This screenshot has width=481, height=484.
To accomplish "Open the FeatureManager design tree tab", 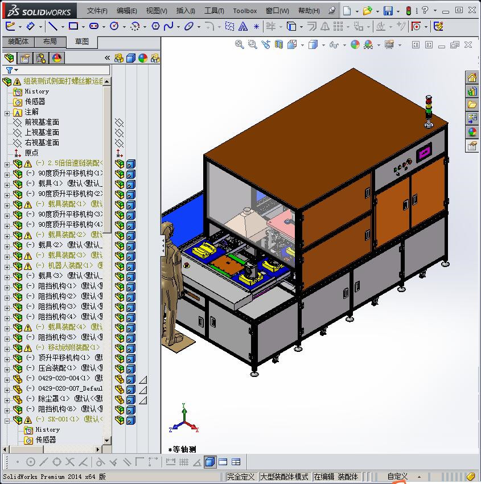I will tap(9, 58).
